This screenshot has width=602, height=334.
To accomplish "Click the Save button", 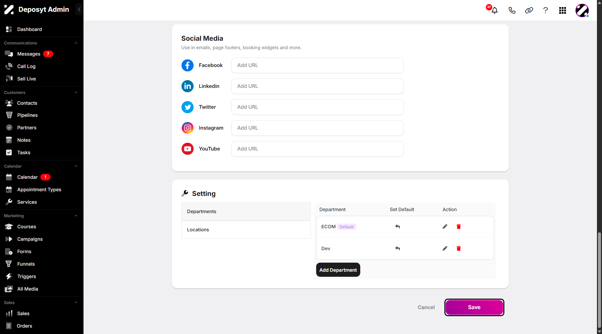I will pyautogui.click(x=474, y=307).
